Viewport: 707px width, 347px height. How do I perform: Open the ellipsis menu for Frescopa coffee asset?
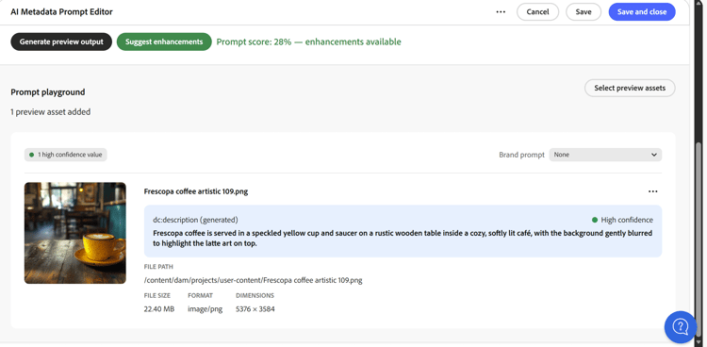(x=652, y=191)
